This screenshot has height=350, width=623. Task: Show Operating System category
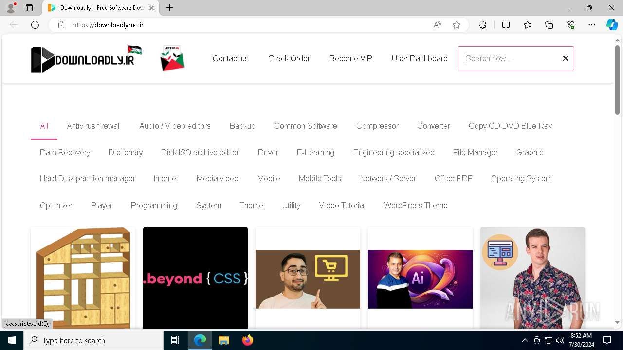click(521, 178)
